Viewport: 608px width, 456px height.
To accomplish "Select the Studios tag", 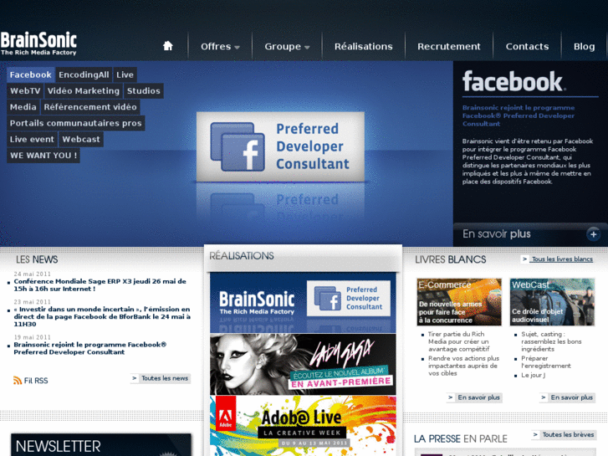I will (x=144, y=91).
